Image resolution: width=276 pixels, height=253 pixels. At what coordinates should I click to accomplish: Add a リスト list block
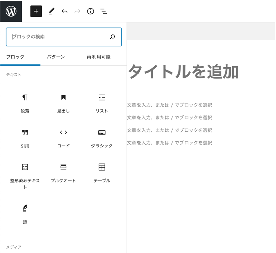(x=102, y=103)
